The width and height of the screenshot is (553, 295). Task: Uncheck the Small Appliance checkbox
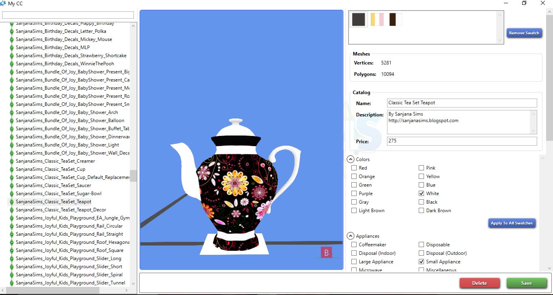tap(422, 262)
